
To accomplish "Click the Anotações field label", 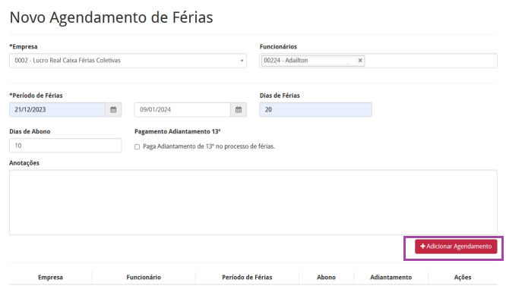I will pyautogui.click(x=24, y=163).
